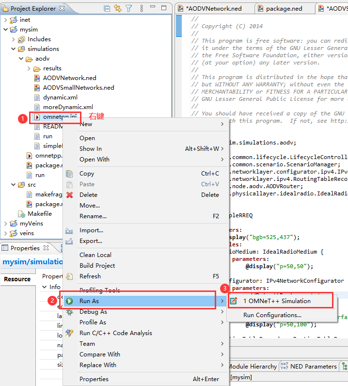Image resolution: width=348 pixels, height=386 pixels.
Task: Click the Copy icon in context menu
Action: click(x=69, y=174)
